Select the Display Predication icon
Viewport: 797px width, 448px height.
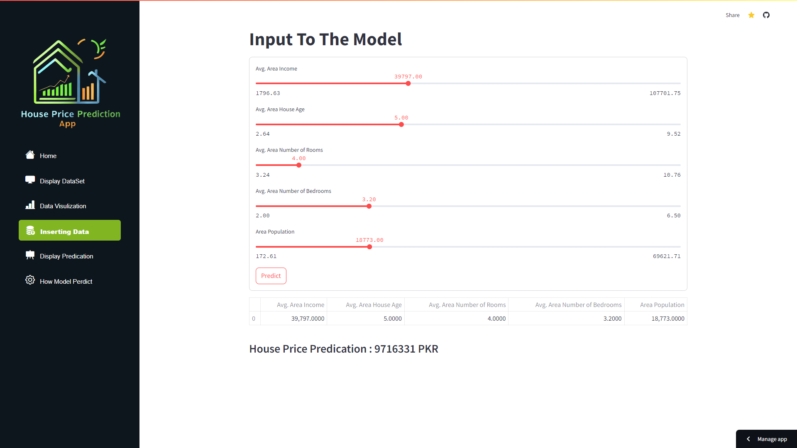(x=30, y=255)
